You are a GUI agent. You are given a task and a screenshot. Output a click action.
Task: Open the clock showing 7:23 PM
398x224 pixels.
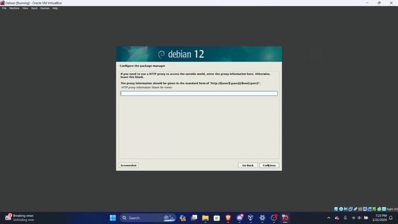(380, 218)
